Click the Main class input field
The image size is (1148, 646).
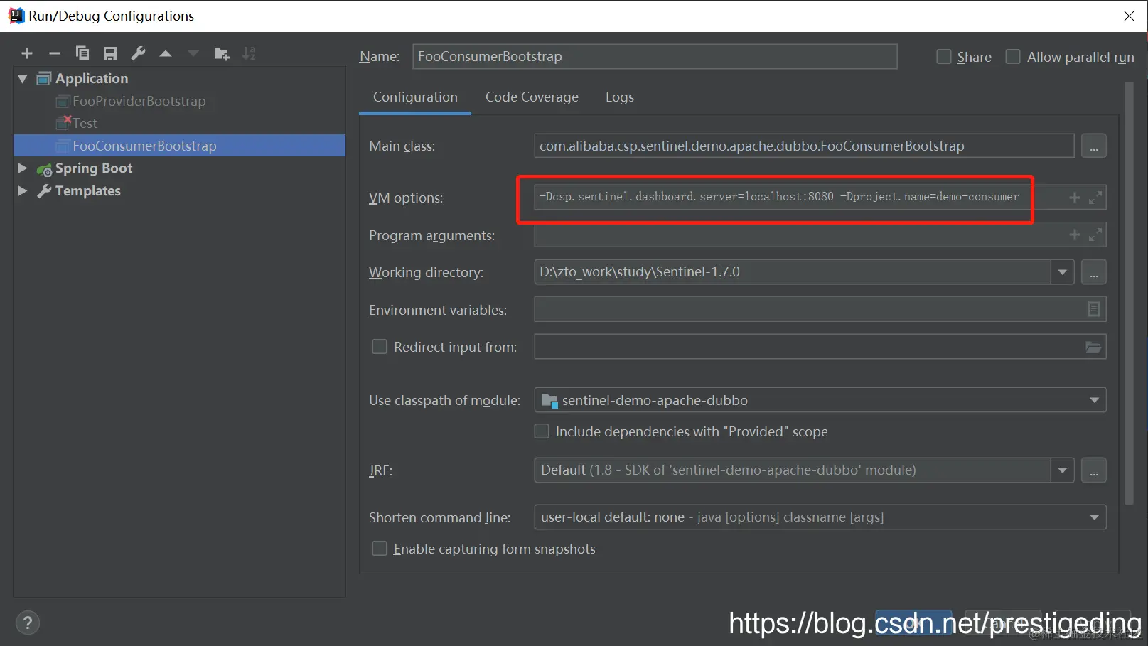pos(804,146)
